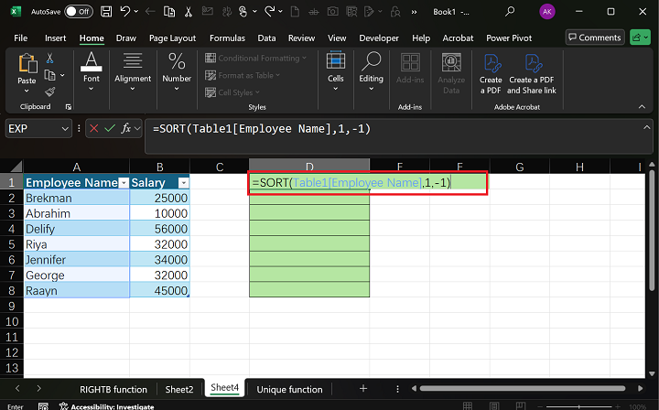
Task: Open the Employee Name column filter dropdown
Action: point(123,183)
